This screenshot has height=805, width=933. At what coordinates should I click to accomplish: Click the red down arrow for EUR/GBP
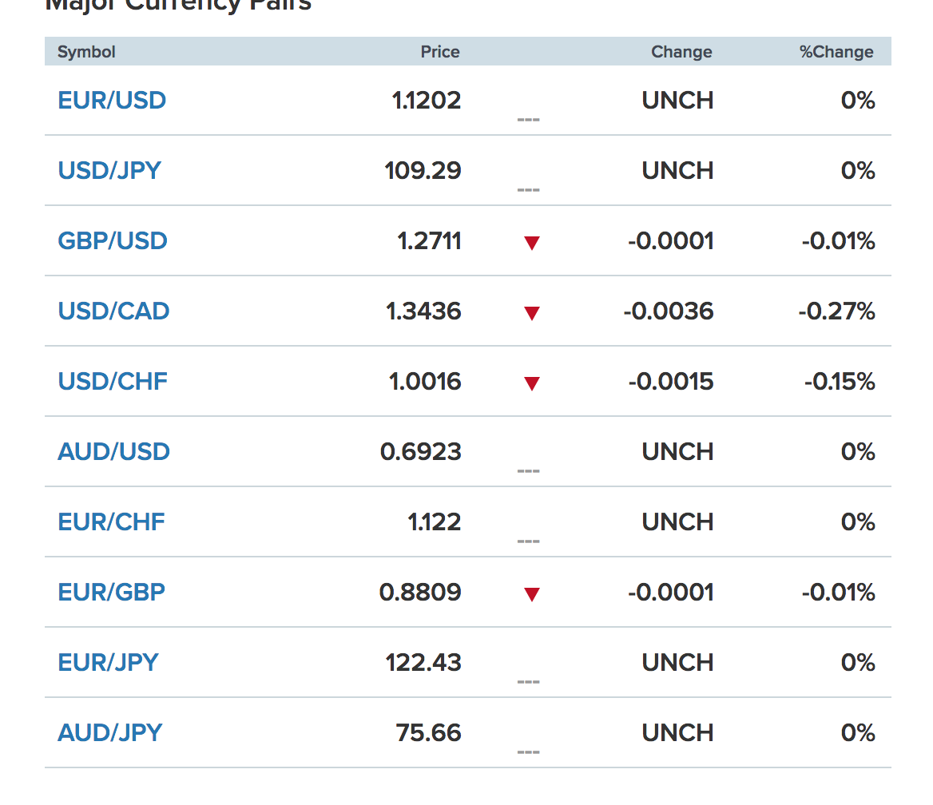point(532,594)
